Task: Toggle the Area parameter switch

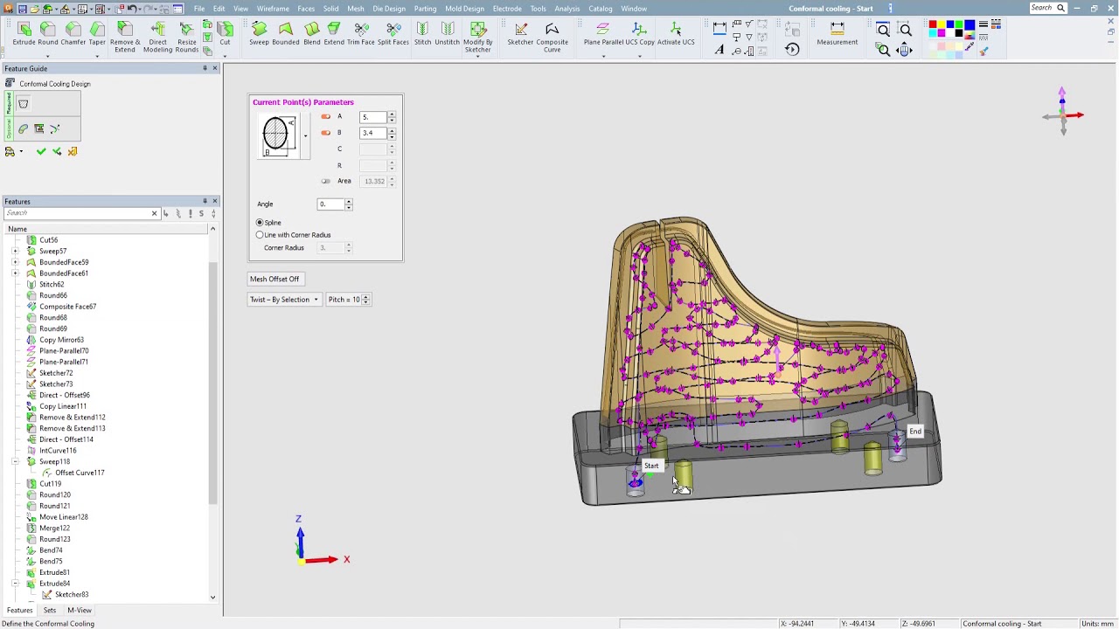Action: tap(326, 182)
